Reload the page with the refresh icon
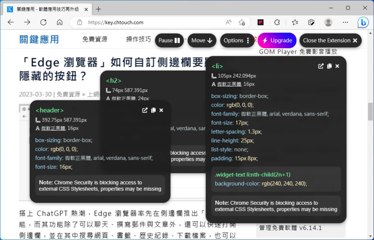The width and height of the screenshot is (374, 240). [x=43, y=22]
